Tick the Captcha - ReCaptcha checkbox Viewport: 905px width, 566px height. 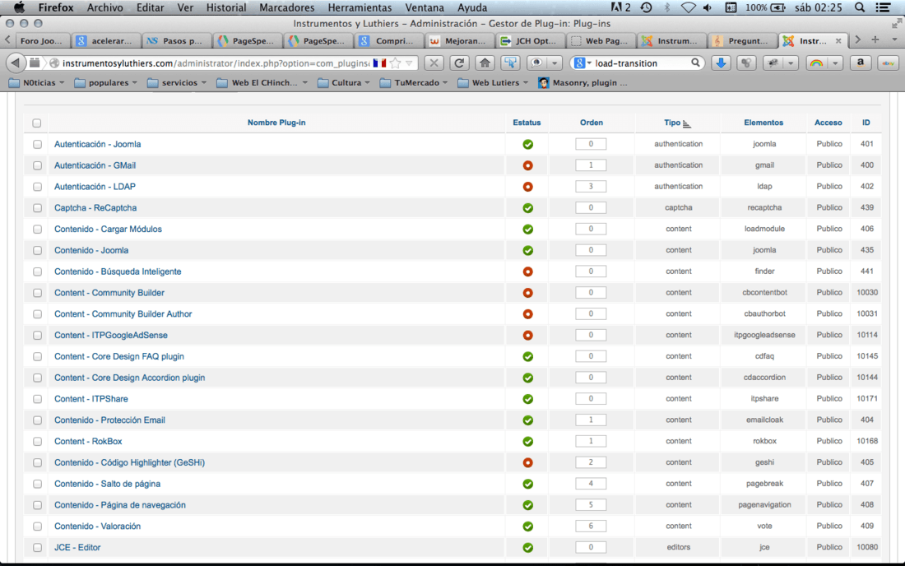point(38,207)
